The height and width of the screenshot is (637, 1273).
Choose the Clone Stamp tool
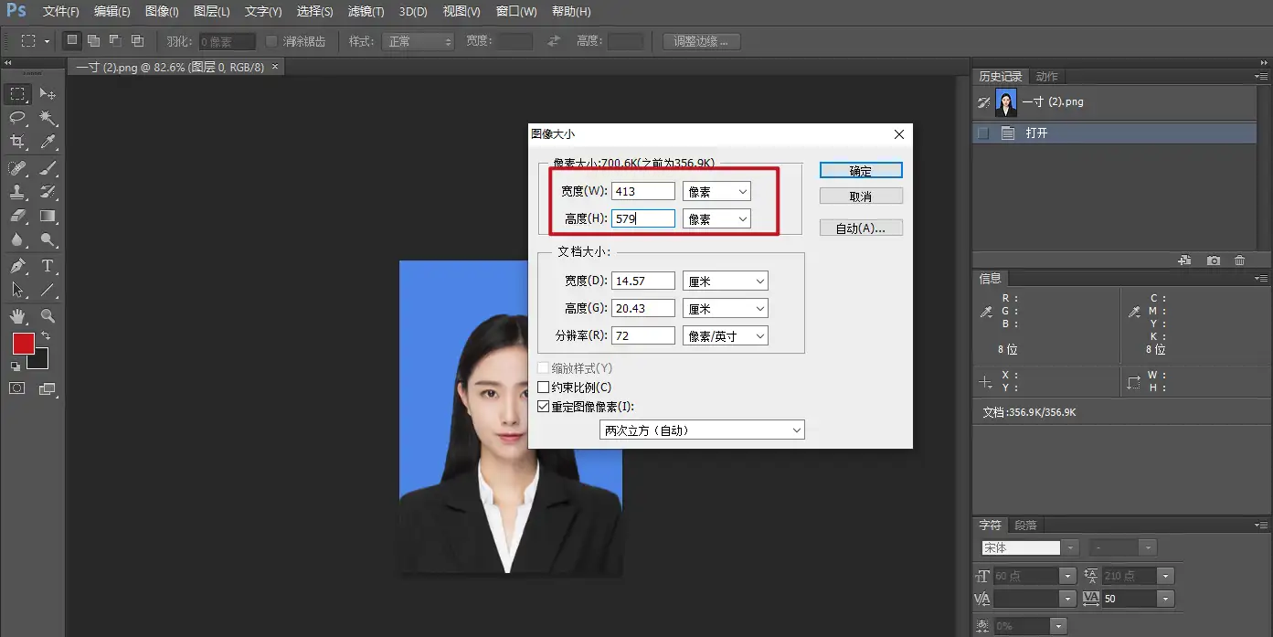[17, 192]
